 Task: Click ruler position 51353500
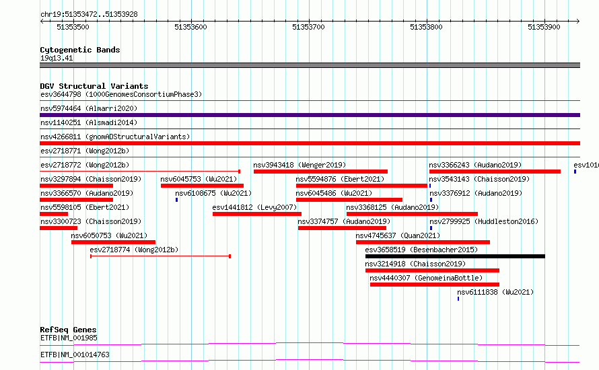[73, 27]
